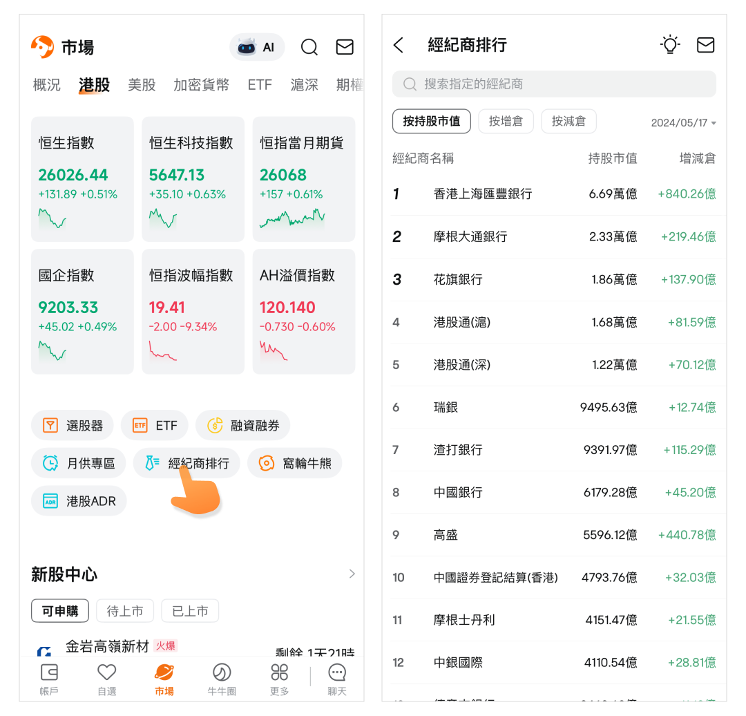Tap the AI assistant robot icon
Image resolution: width=746 pixels, height=716 pixels.
coord(247,47)
